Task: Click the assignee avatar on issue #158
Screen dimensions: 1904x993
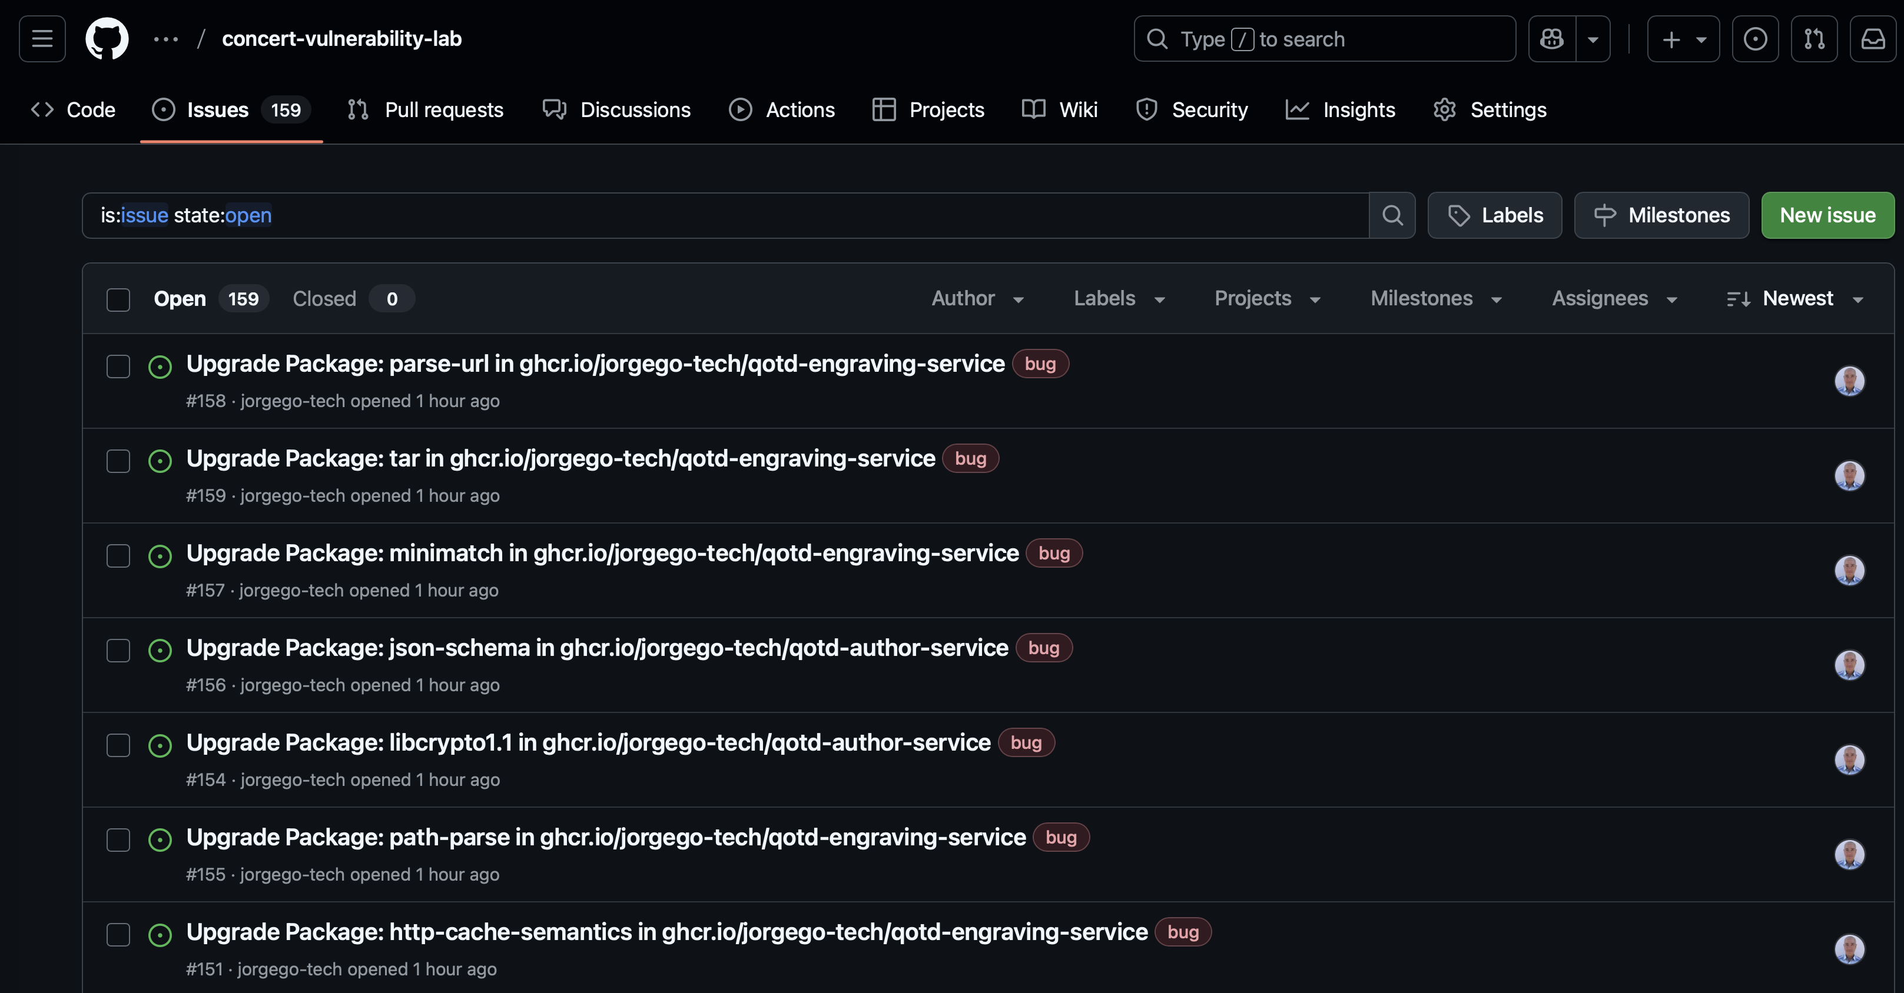Action: pyautogui.click(x=1849, y=381)
